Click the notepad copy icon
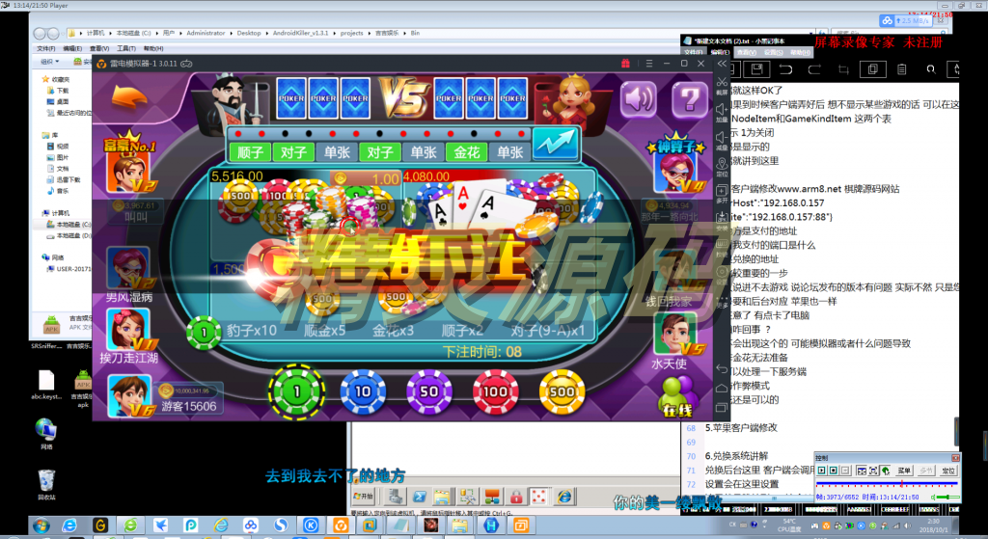Image resolution: width=988 pixels, height=539 pixels. click(x=872, y=69)
